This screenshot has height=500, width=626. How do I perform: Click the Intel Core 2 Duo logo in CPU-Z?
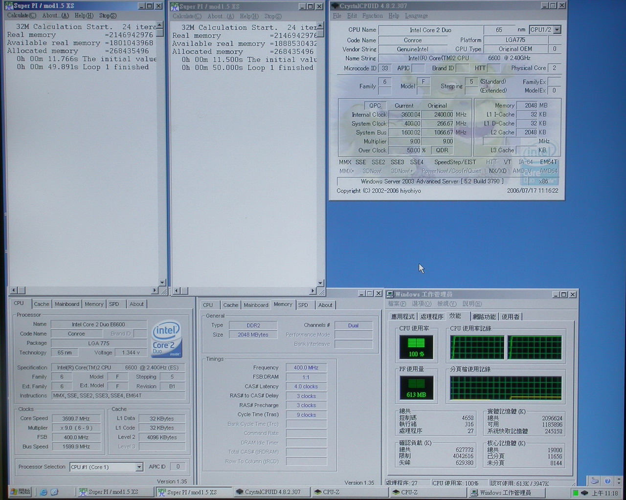click(x=166, y=339)
